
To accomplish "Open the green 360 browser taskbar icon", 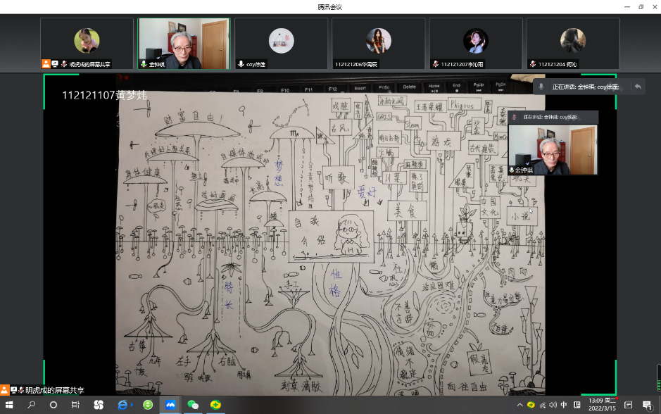I will 148,405.
